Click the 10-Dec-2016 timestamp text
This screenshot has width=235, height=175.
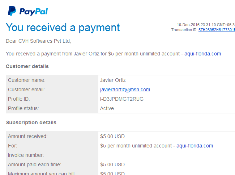[x=206, y=25]
